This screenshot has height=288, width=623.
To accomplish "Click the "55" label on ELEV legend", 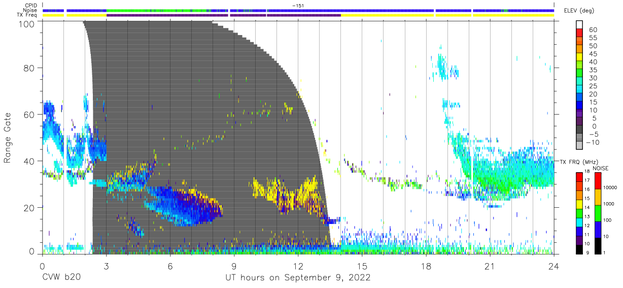I will pyautogui.click(x=593, y=38).
